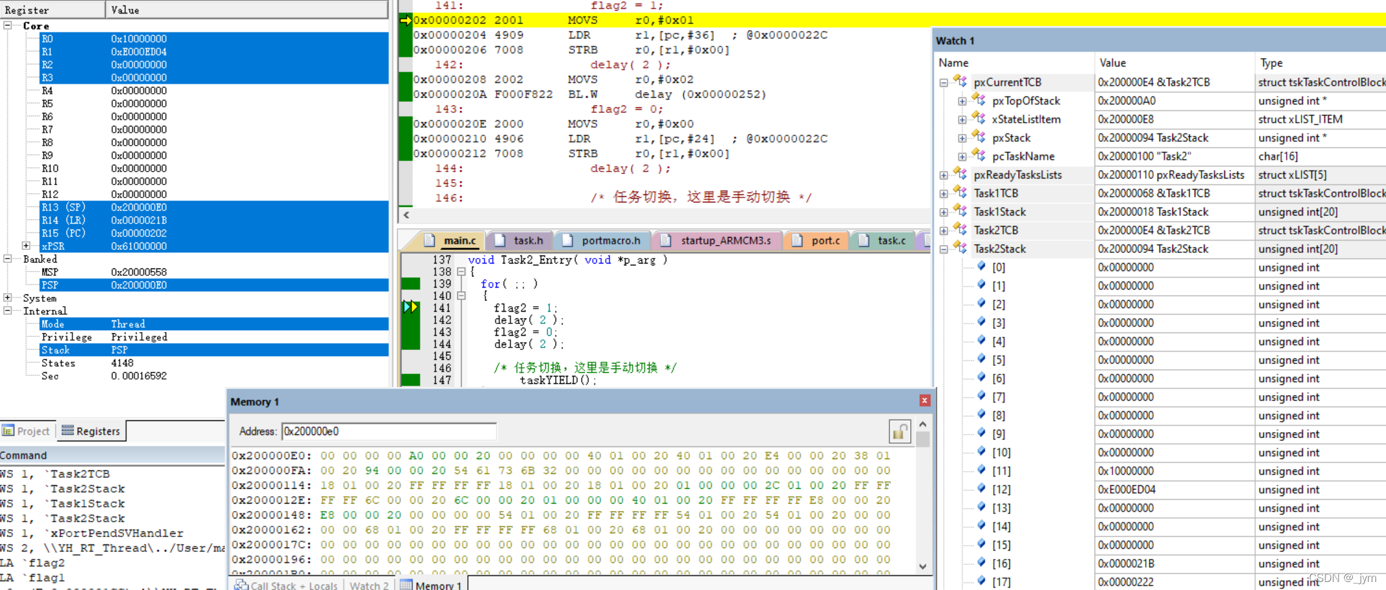Click the disassembly horizontal scroll left arrow

(x=406, y=215)
